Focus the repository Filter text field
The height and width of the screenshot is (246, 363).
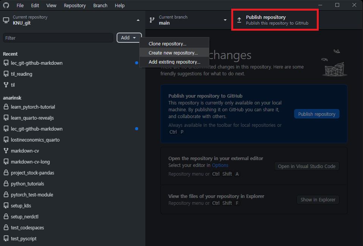tap(58, 38)
